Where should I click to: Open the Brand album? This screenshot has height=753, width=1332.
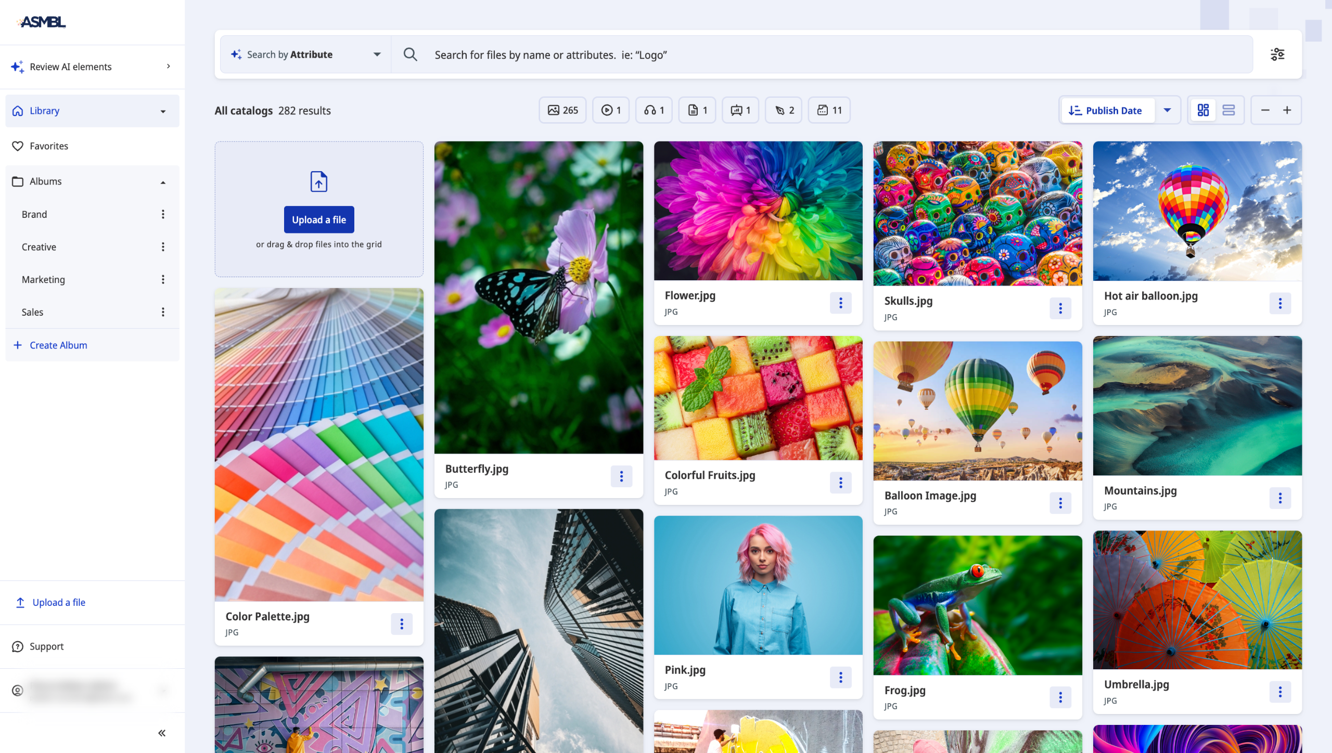[34, 214]
